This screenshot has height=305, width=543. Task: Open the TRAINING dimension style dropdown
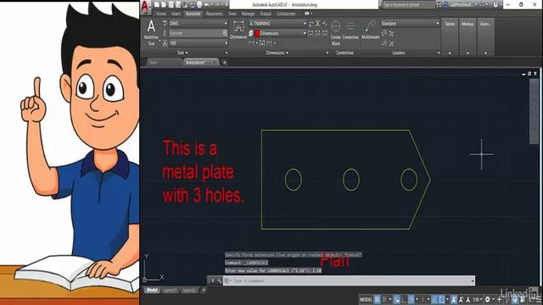305,24
